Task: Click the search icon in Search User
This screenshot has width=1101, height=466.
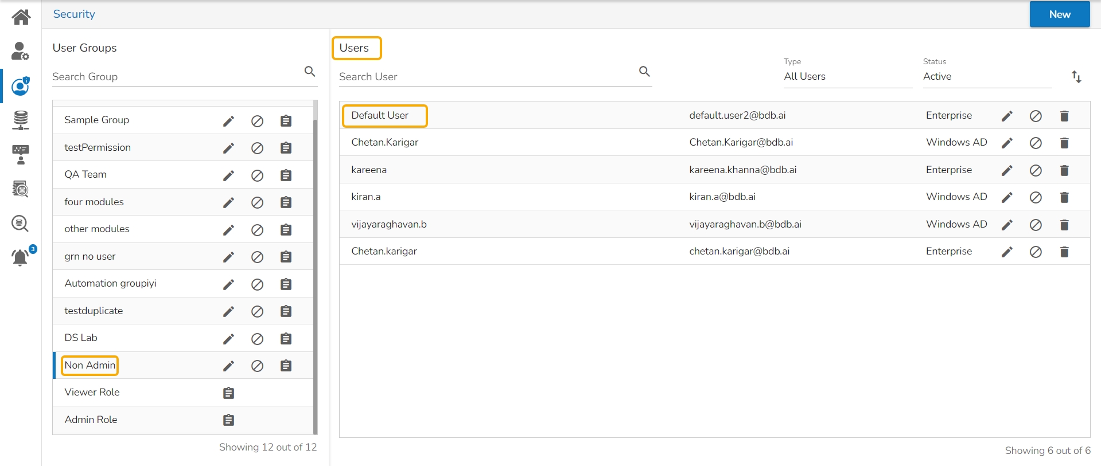Action: [644, 72]
